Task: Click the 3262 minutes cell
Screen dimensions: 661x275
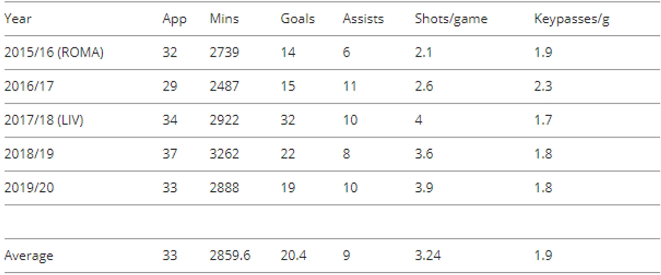Action: click(x=224, y=154)
